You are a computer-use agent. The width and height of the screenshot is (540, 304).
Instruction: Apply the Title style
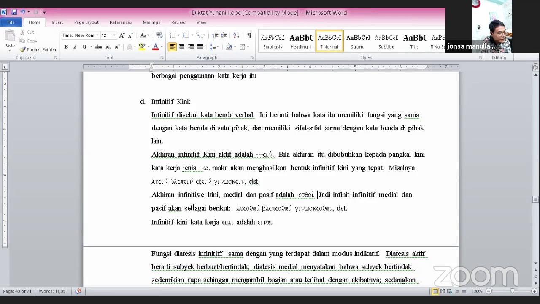tap(414, 41)
